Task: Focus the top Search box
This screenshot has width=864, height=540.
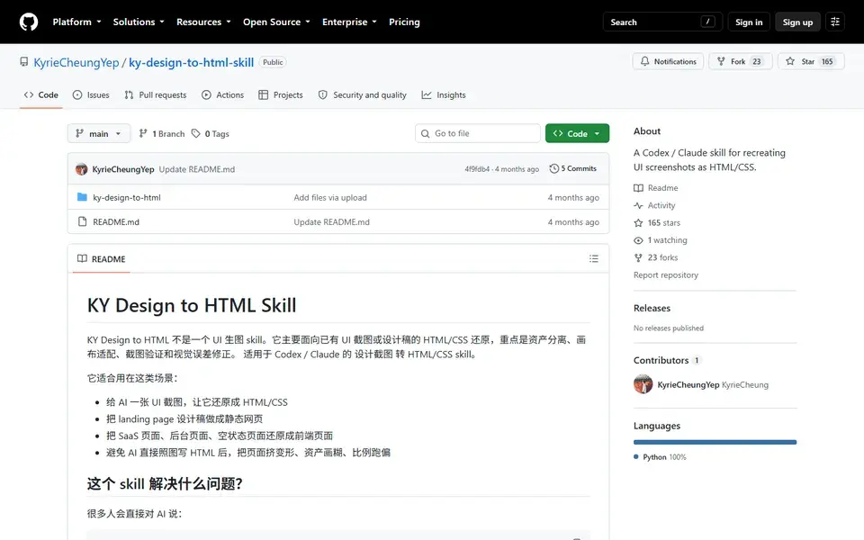Action: [662, 22]
